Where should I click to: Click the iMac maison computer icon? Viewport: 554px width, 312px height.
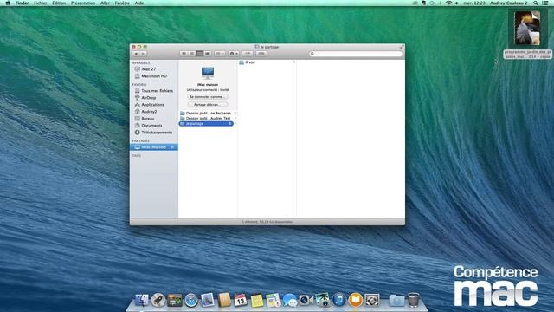[x=208, y=73]
